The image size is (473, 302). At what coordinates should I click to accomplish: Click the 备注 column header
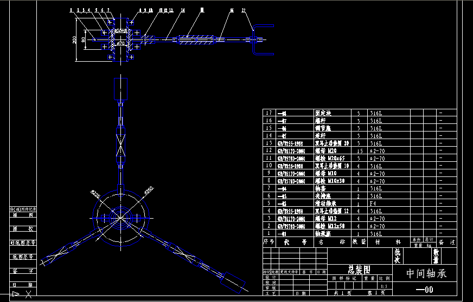pos(448,242)
